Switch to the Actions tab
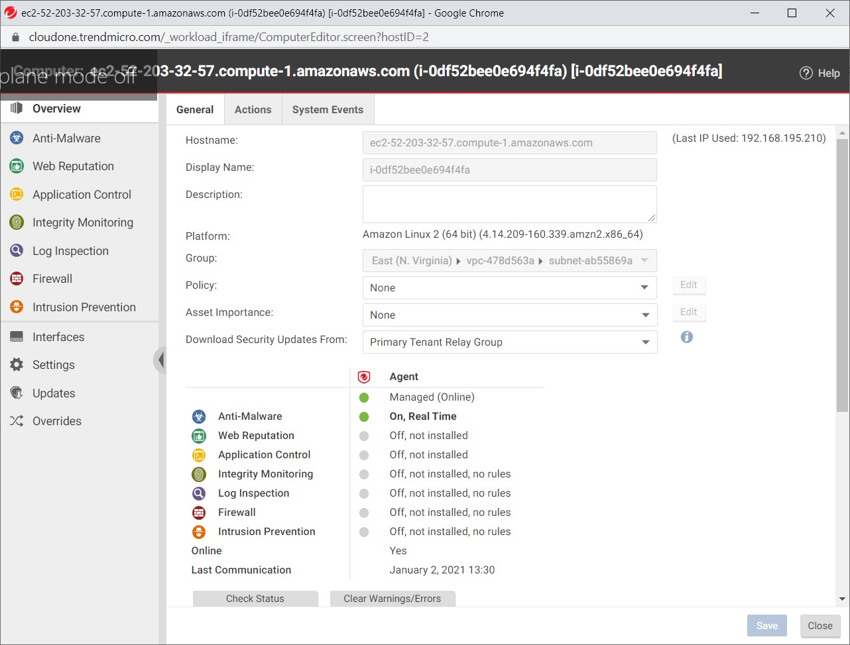 253,110
